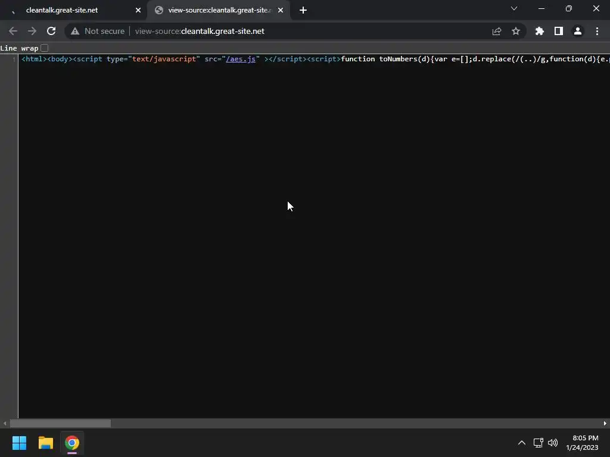Image resolution: width=610 pixels, height=457 pixels.
Task: Click the scroll left arrow
Action: tap(5, 423)
